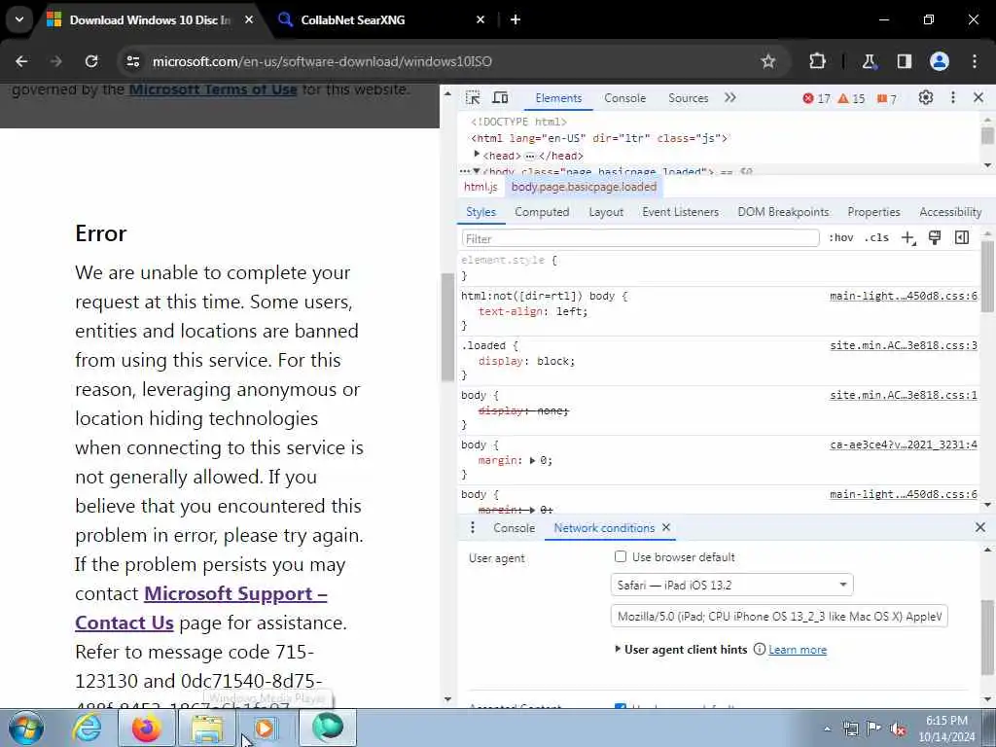
Task: Go back to previous page
Action: coord(21,61)
